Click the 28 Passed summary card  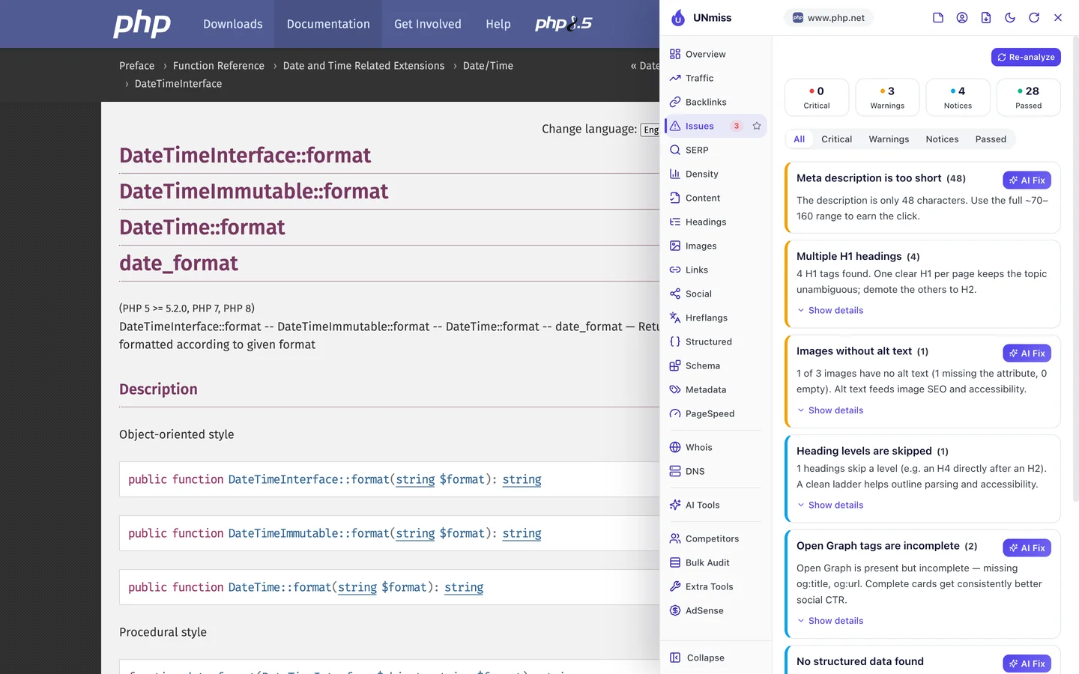pos(1029,97)
